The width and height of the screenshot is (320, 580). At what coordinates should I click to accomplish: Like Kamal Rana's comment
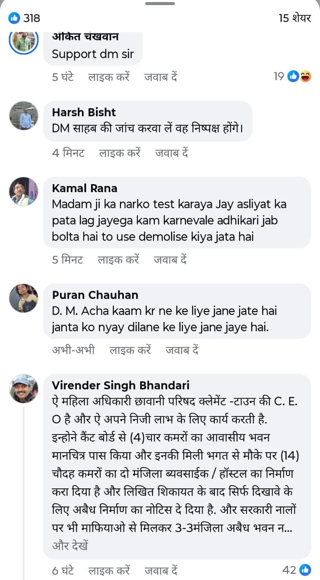[x=118, y=260]
